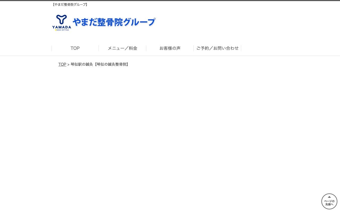Open the お客様の声 menu item

click(170, 48)
